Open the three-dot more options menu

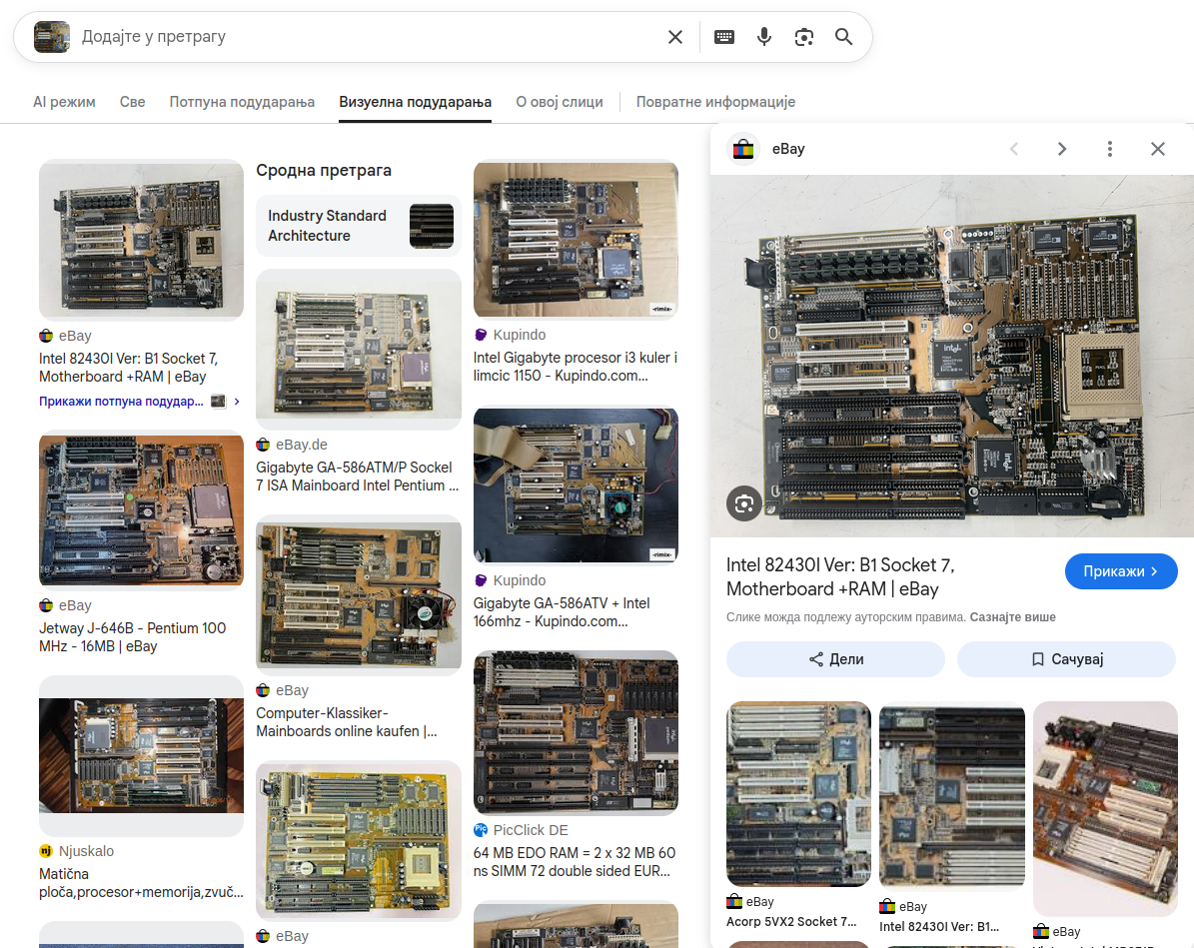(x=1109, y=149)
